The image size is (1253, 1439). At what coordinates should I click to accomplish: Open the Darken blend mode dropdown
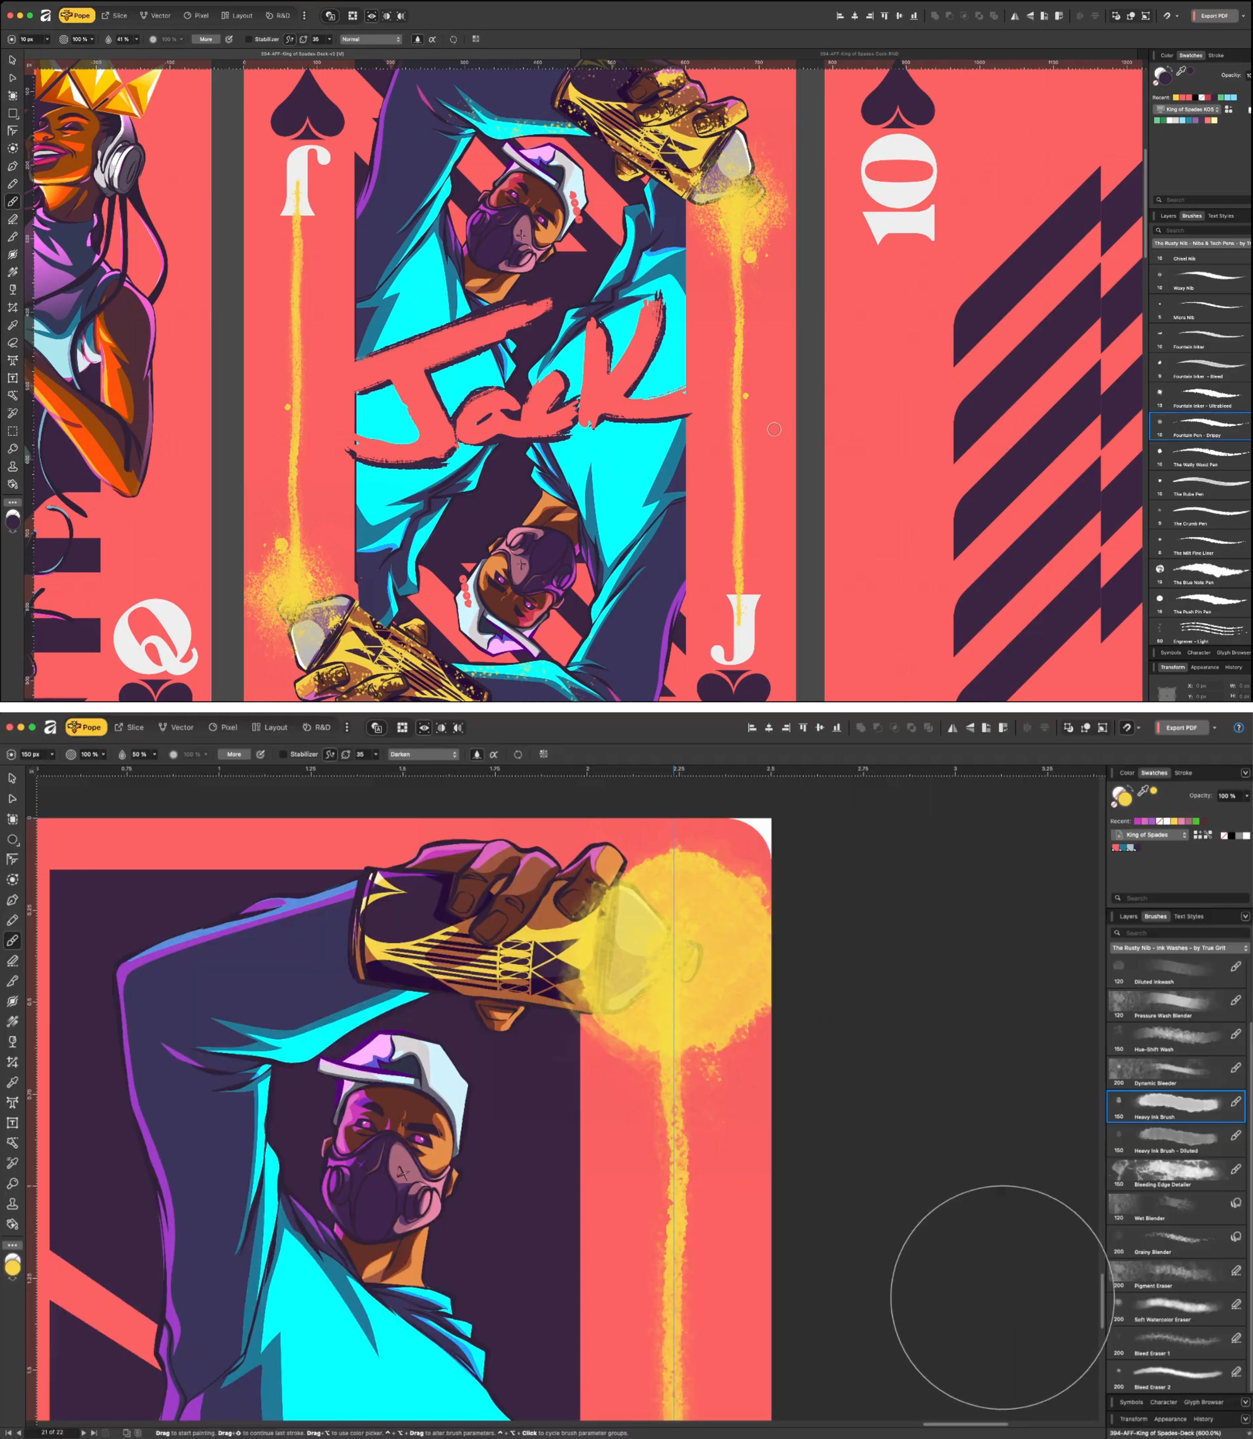(423, 754)
